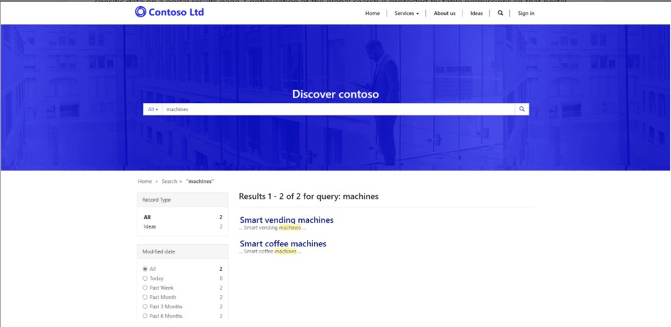Screen dimensions: 671x327
Task: Click "machines" breadcrumb current item
Action: point(200,181)
